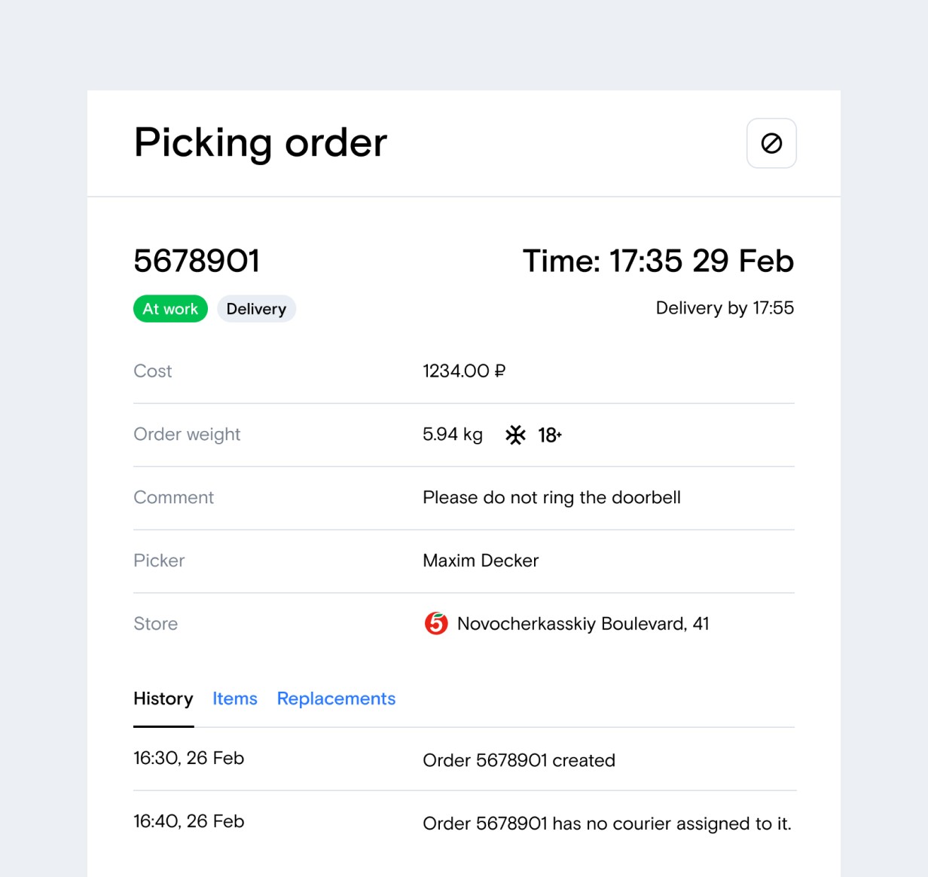Select the no courier assigned history entry
928x877 pixels.
[x=464, y=823]
